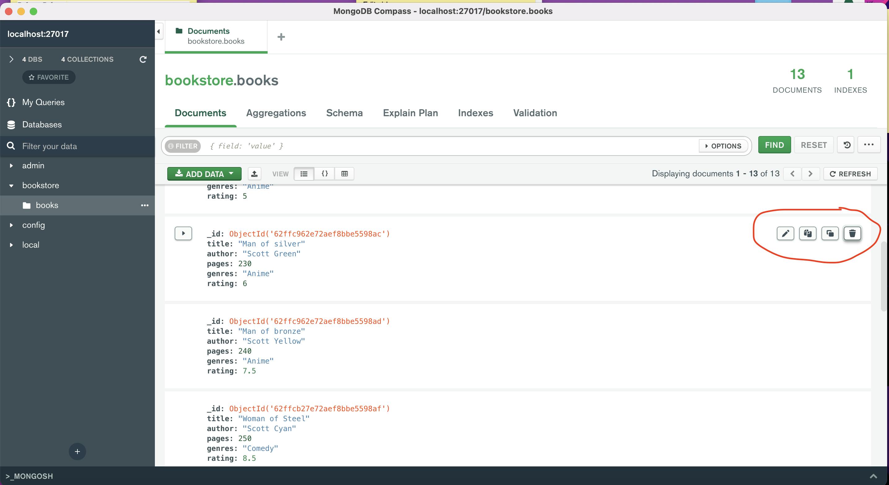Image resolution: width=889 pixels, height=485 pixels.
Task: Click the filter info badge
Action: 182,146
